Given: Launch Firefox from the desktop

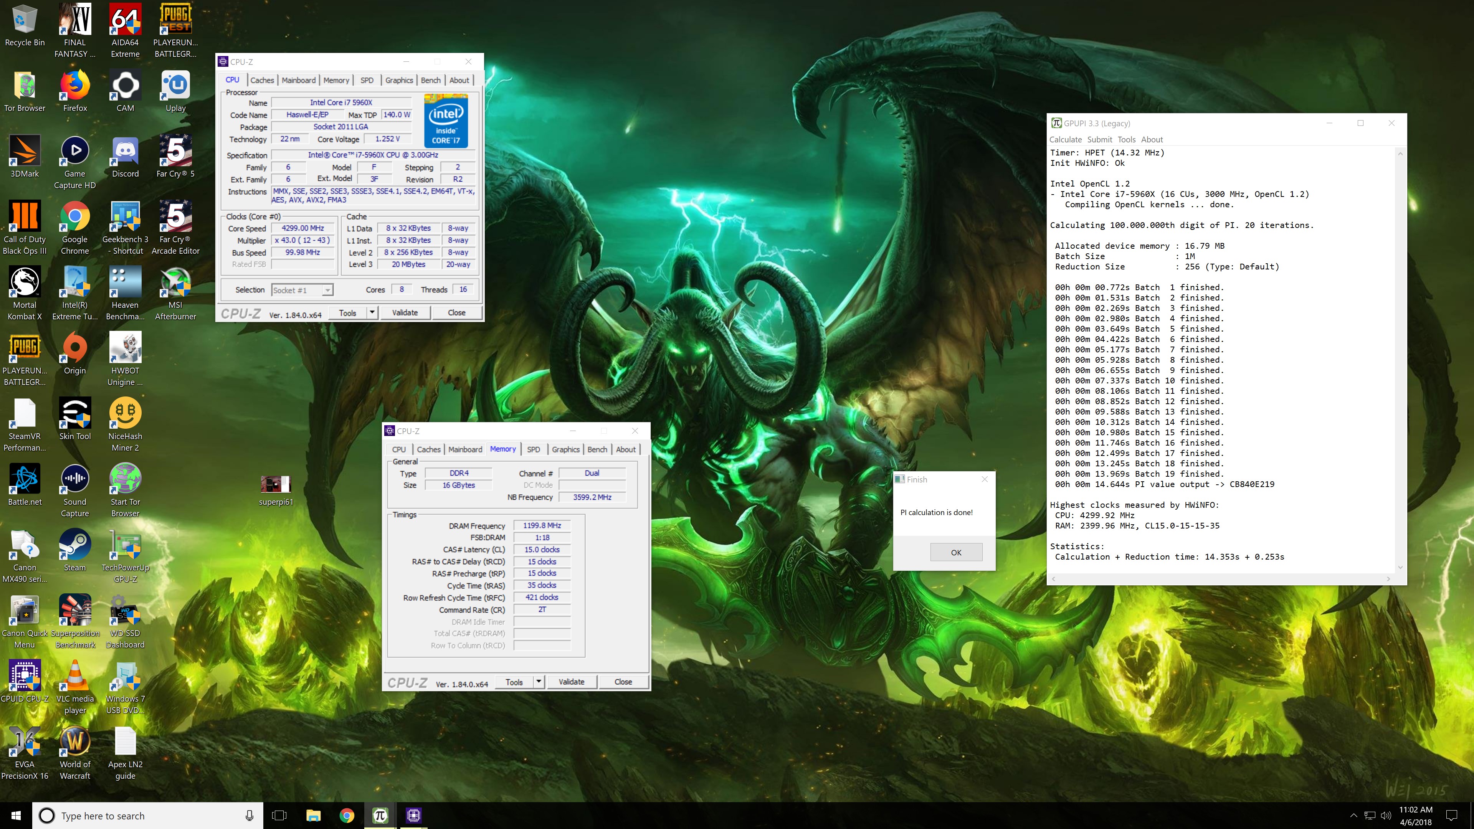Looking at the screenshot, I should [x=75, y=91].
